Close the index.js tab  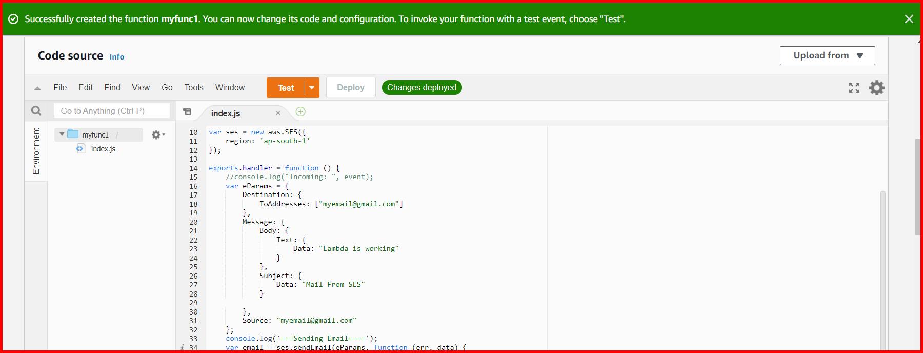coord(278,113)
